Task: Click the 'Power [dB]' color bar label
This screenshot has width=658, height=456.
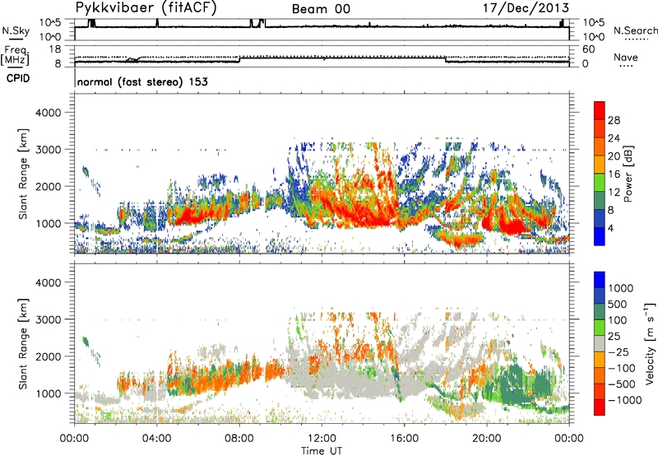Action: pos(628,174)
